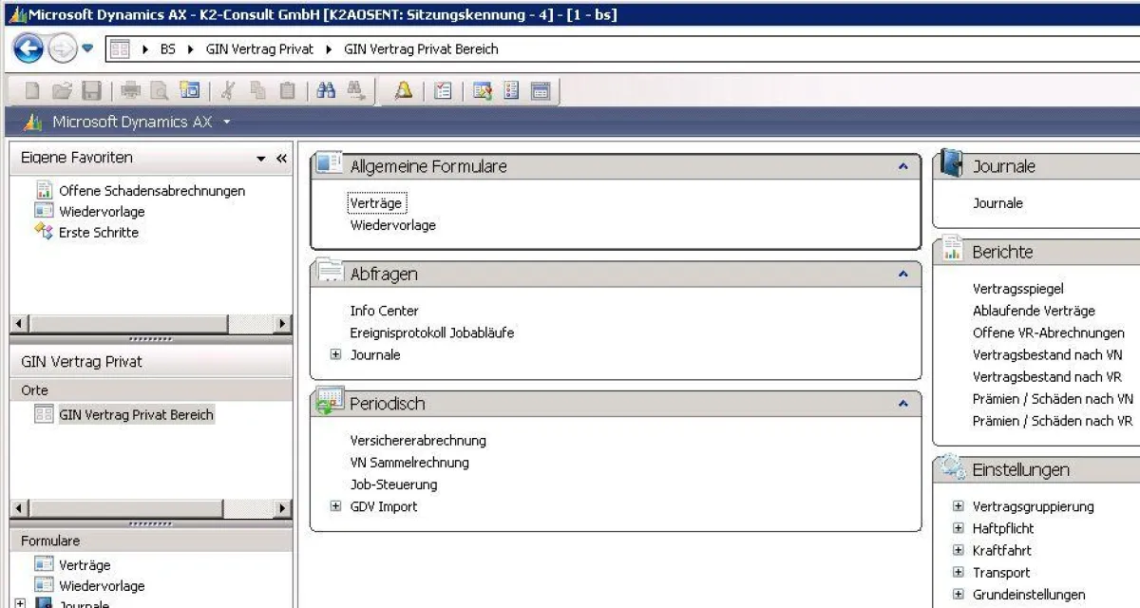Click the blue Back navigation arrow
The image size is (1140, 608).
click(x=28, y=48)
